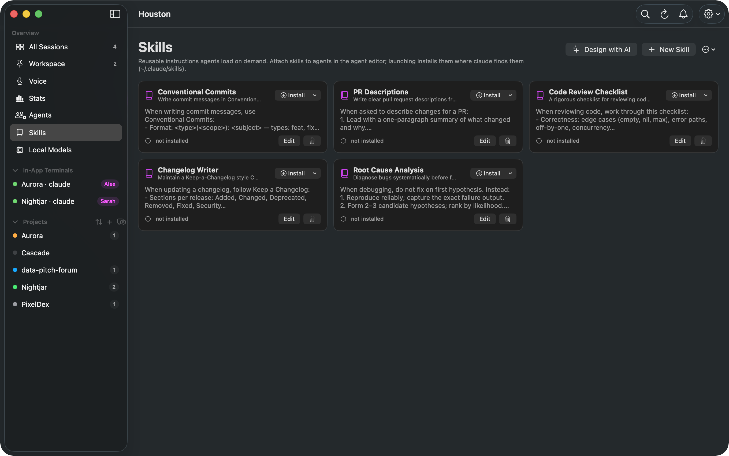Select the Nightjar project
Viewport: 729px width, 456px height.
(x=66, y=287)
